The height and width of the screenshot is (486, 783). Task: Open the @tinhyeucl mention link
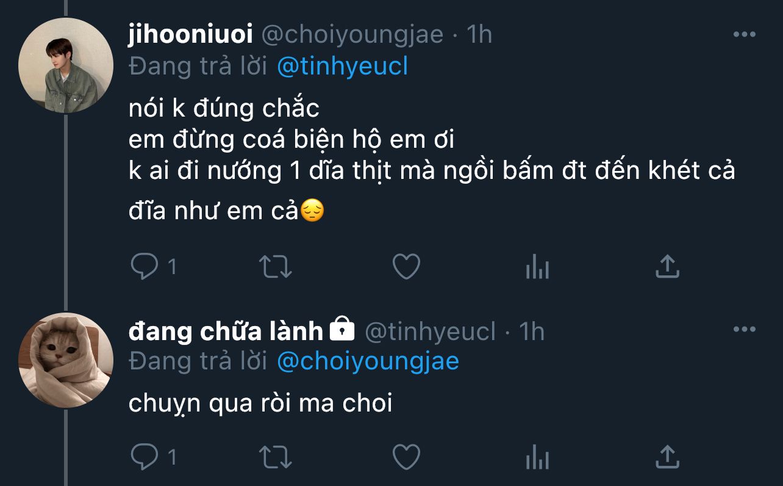342,67
